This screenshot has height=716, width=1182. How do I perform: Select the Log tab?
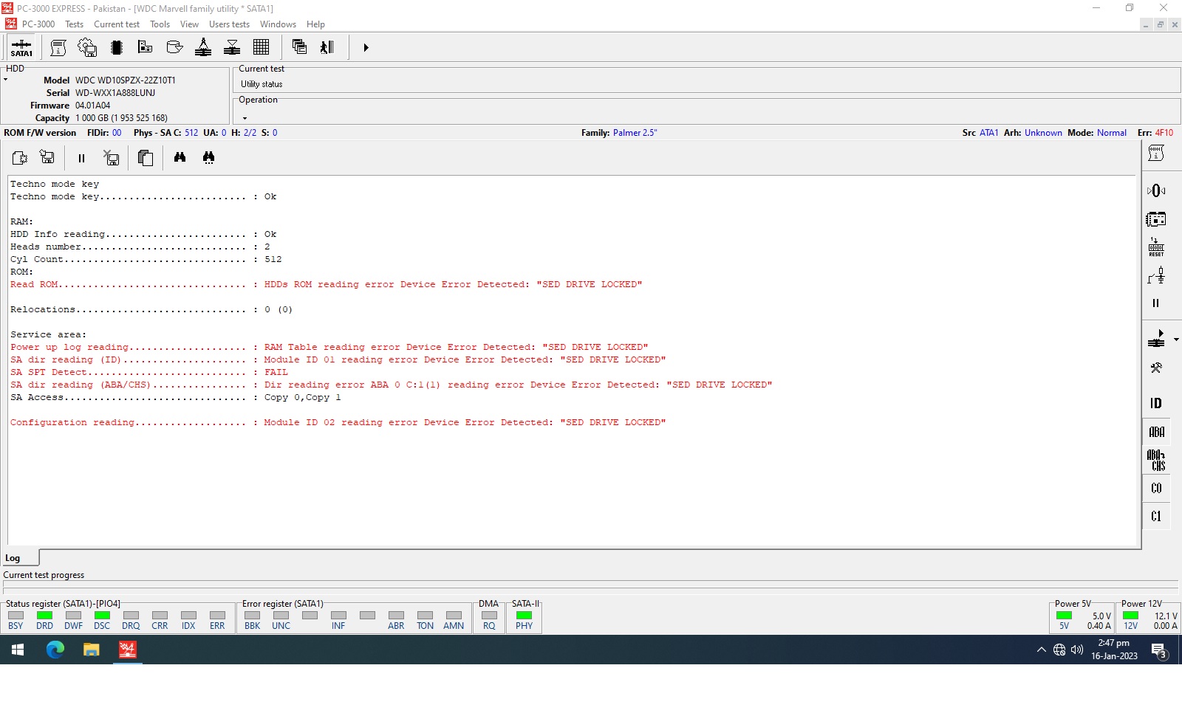point(20,558)
